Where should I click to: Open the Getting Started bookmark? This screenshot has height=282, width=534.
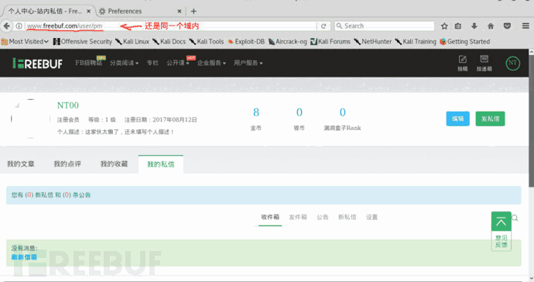click(464, 42)
